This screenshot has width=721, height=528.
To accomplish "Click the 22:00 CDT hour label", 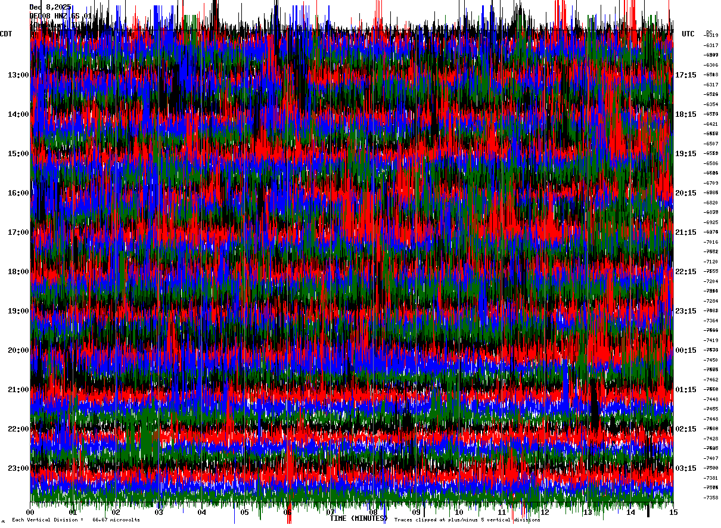I will click(18, 429).
